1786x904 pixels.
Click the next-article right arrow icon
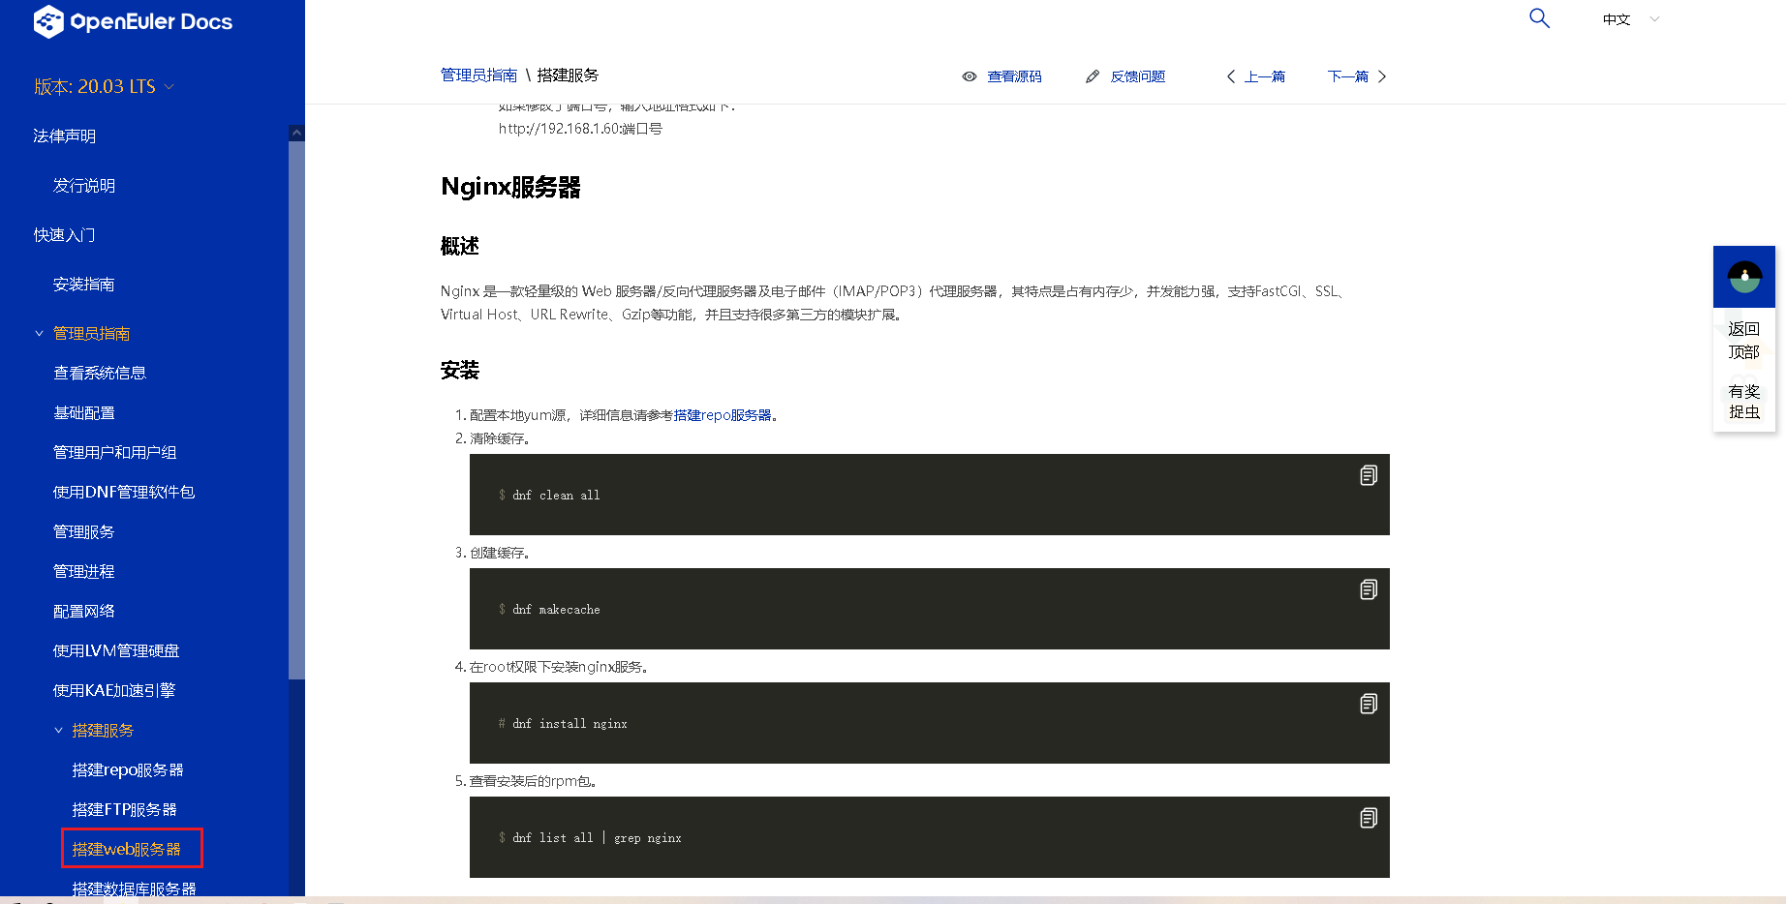[1382, 76]
